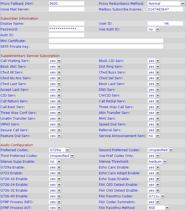The width and height of the screenshot is (186, 211).
Task: Open the Call Waiting Serv dropdown
Action: point(55,61)
